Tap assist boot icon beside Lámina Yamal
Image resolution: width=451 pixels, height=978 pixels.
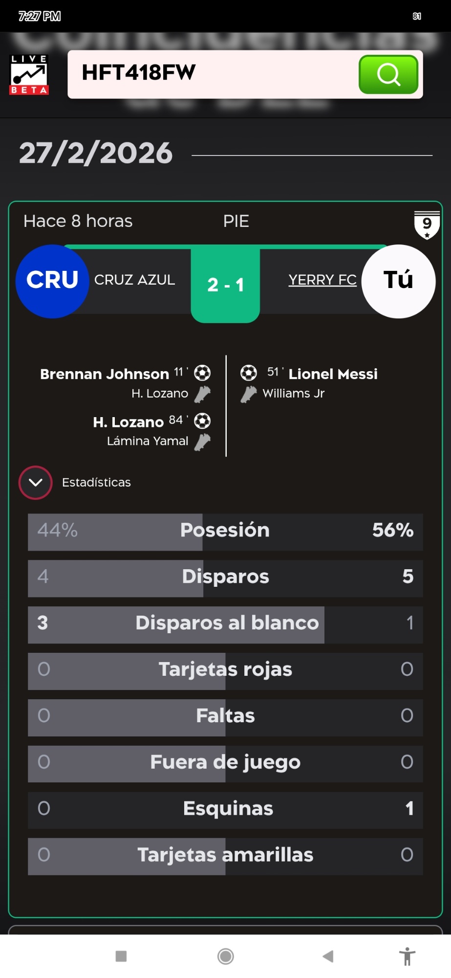click(202, 442)
